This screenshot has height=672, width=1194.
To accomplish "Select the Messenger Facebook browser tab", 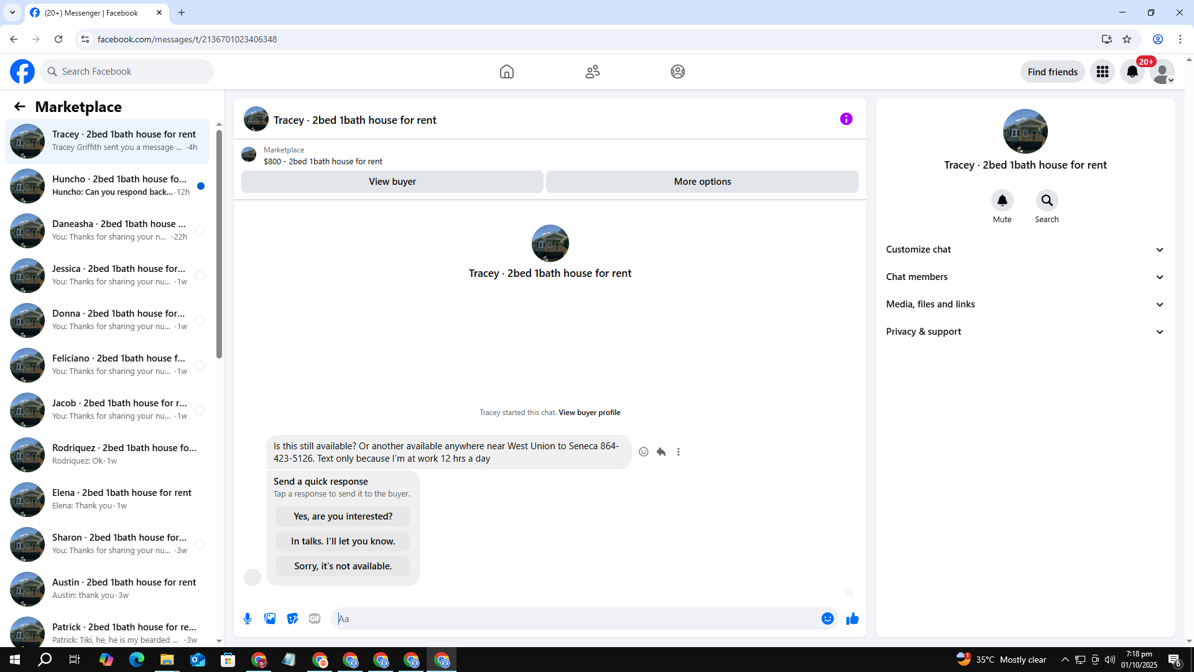I will [x=96, y=12].
